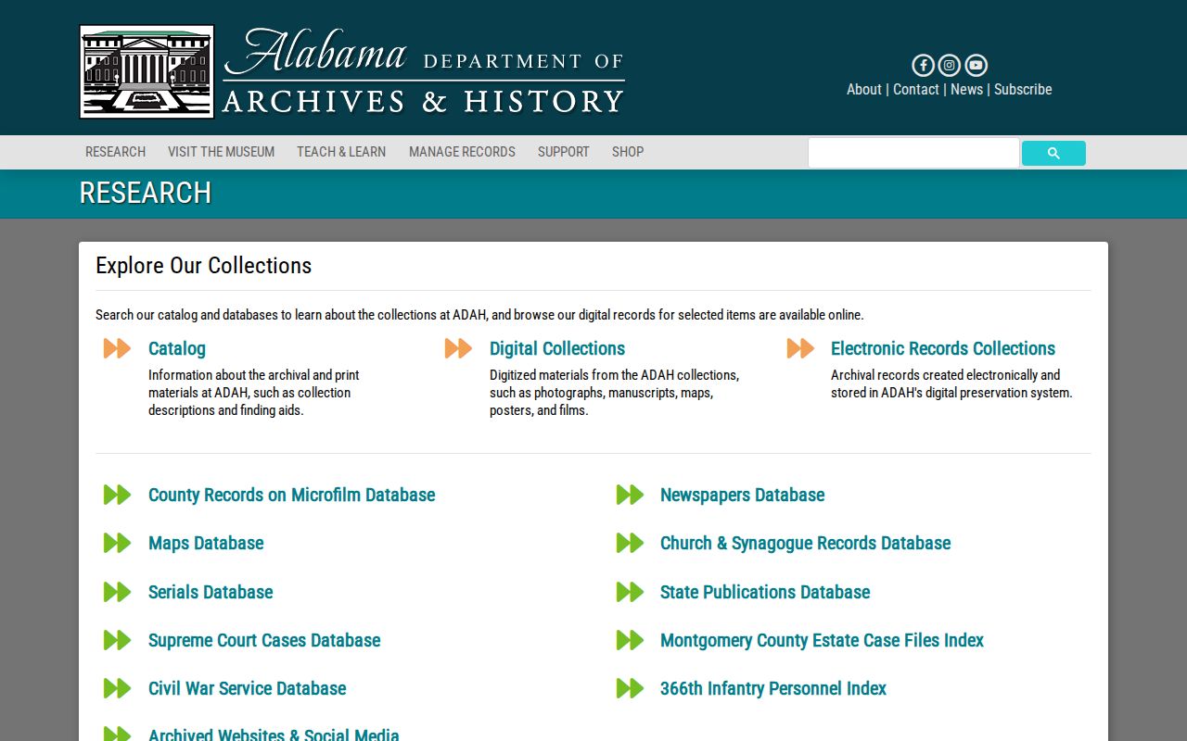
Task: Open the Contact link in header
Action: 916,89
